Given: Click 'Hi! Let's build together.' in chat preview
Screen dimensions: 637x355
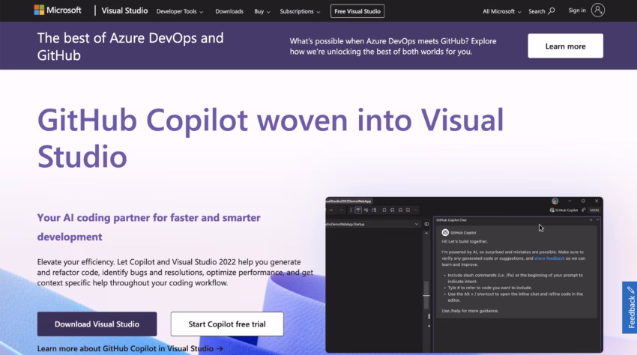Looking at the screenshot, I should [465, 241].
